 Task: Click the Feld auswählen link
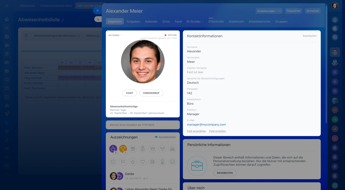click(x=196, y=131)
